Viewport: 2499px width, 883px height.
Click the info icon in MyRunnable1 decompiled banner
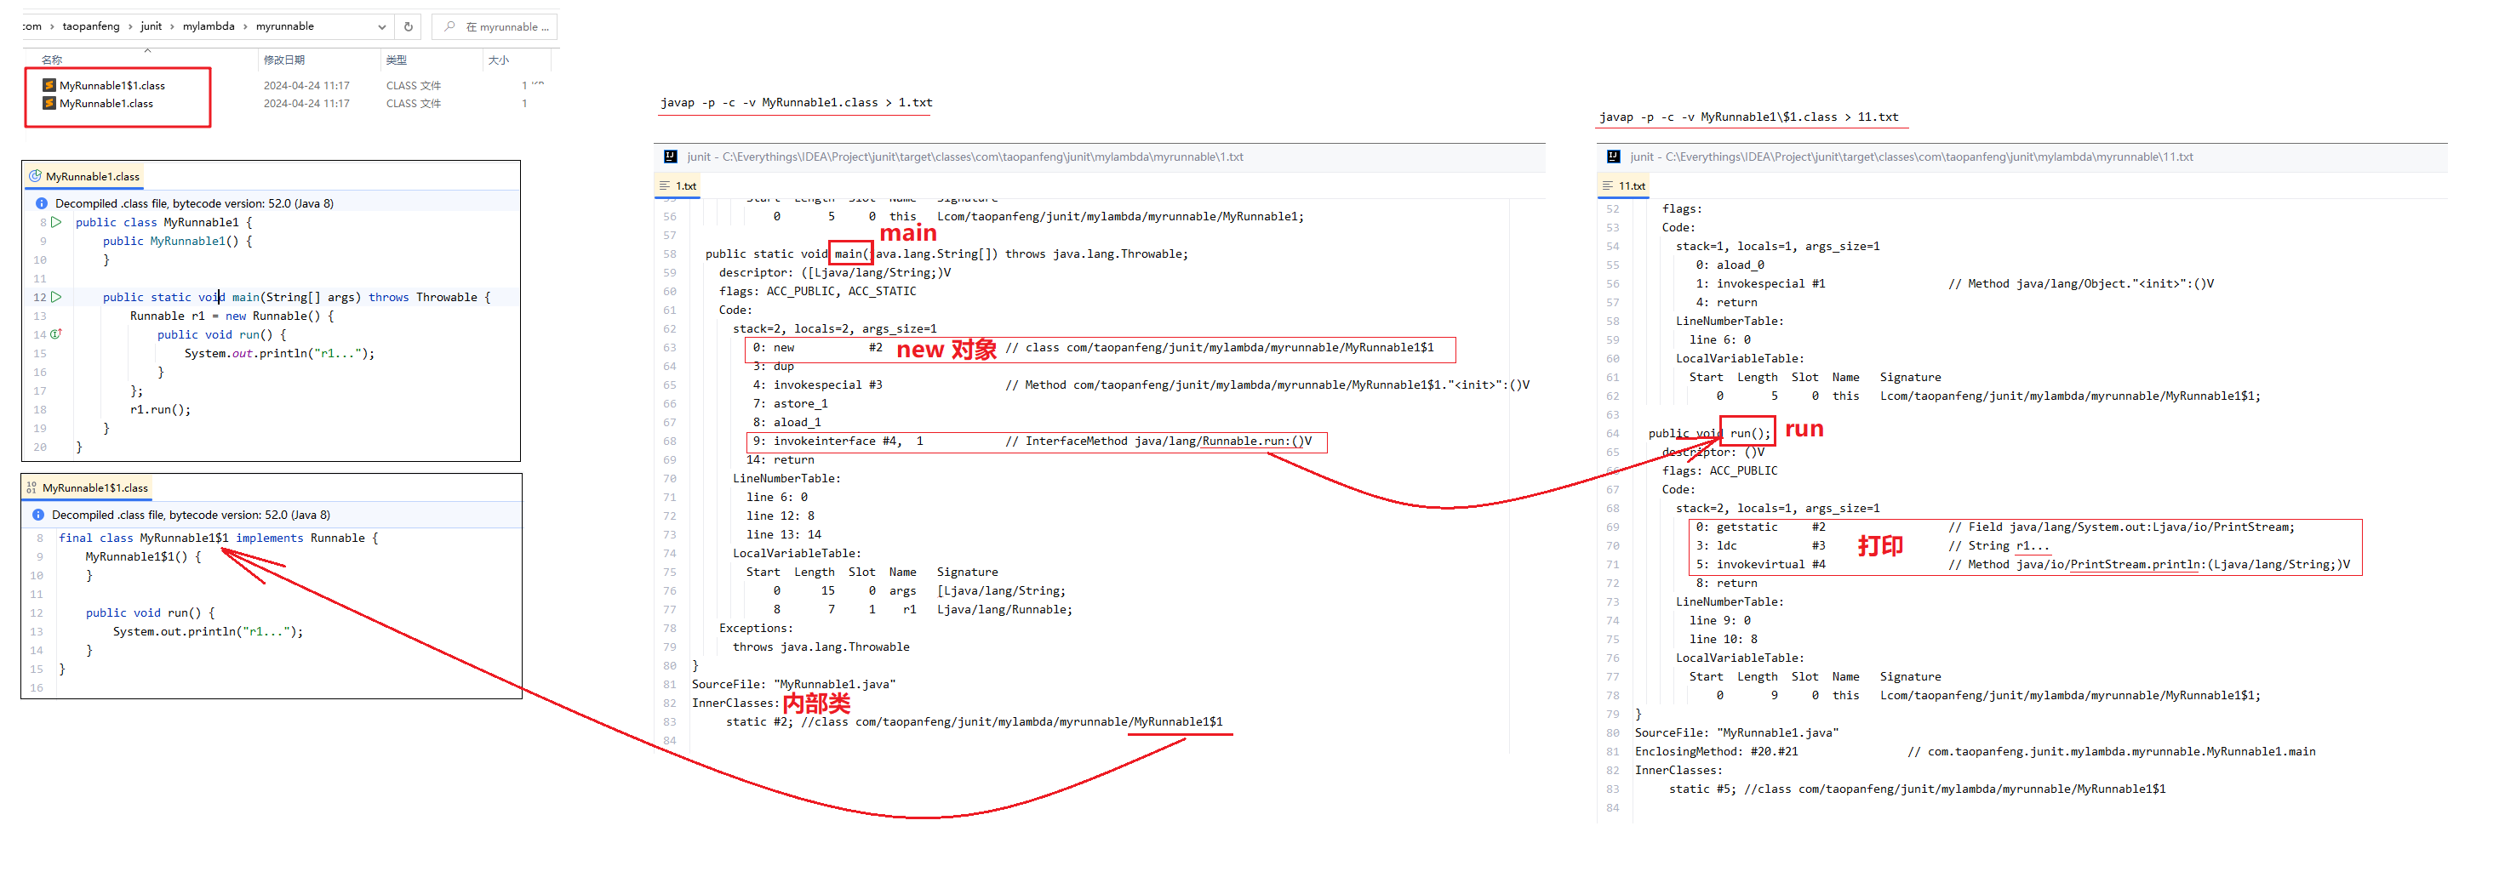pos(42,203)
